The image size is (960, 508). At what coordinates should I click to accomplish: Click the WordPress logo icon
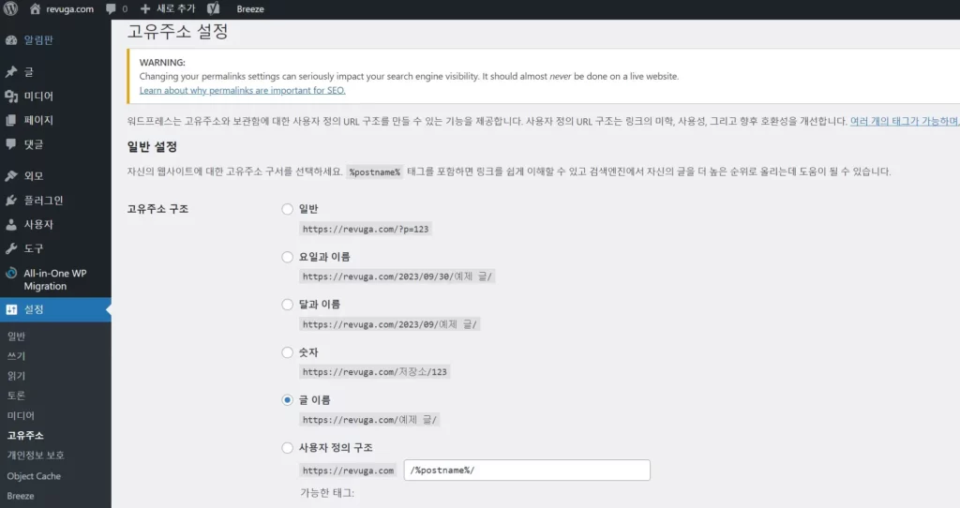(11, 8)
